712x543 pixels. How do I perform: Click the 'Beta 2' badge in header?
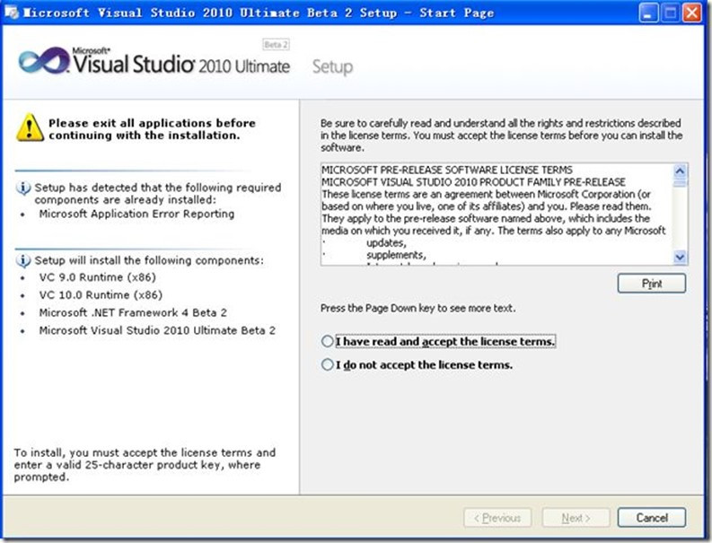(x=276, y=45)
